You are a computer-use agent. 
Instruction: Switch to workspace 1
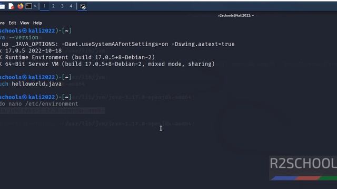click(44, 6)
